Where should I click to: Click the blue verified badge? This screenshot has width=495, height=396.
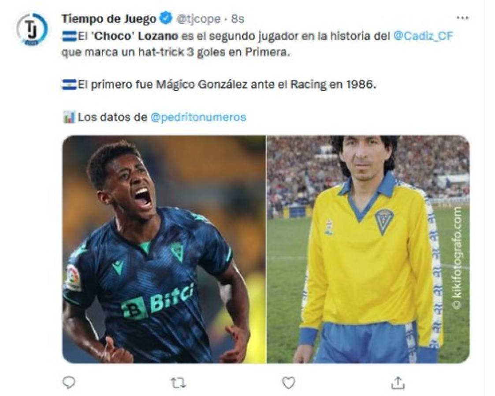click(166, 18)
